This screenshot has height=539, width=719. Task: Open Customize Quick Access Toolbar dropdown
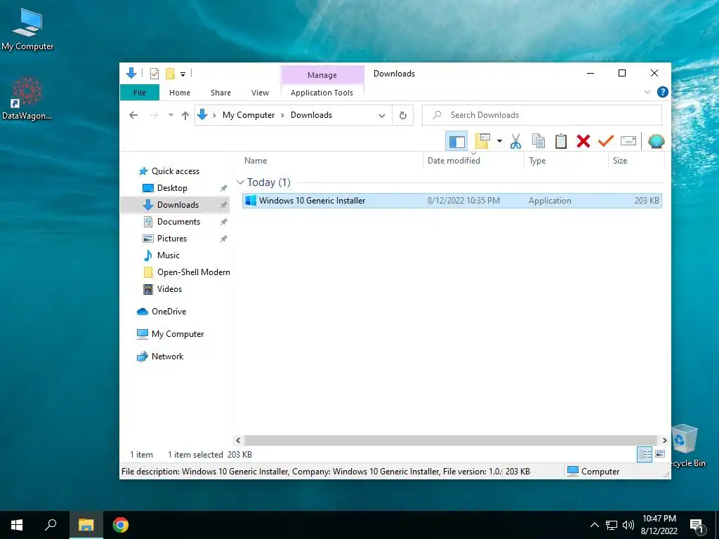coord(183,74)
